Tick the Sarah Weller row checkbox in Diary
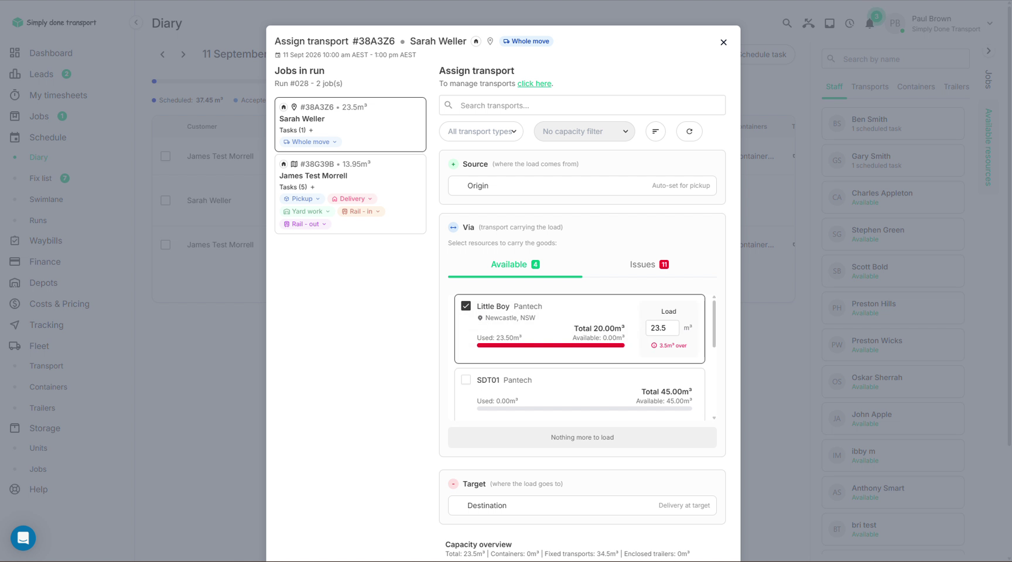The height and width of the screenshot is (562, 1012). 166,200
